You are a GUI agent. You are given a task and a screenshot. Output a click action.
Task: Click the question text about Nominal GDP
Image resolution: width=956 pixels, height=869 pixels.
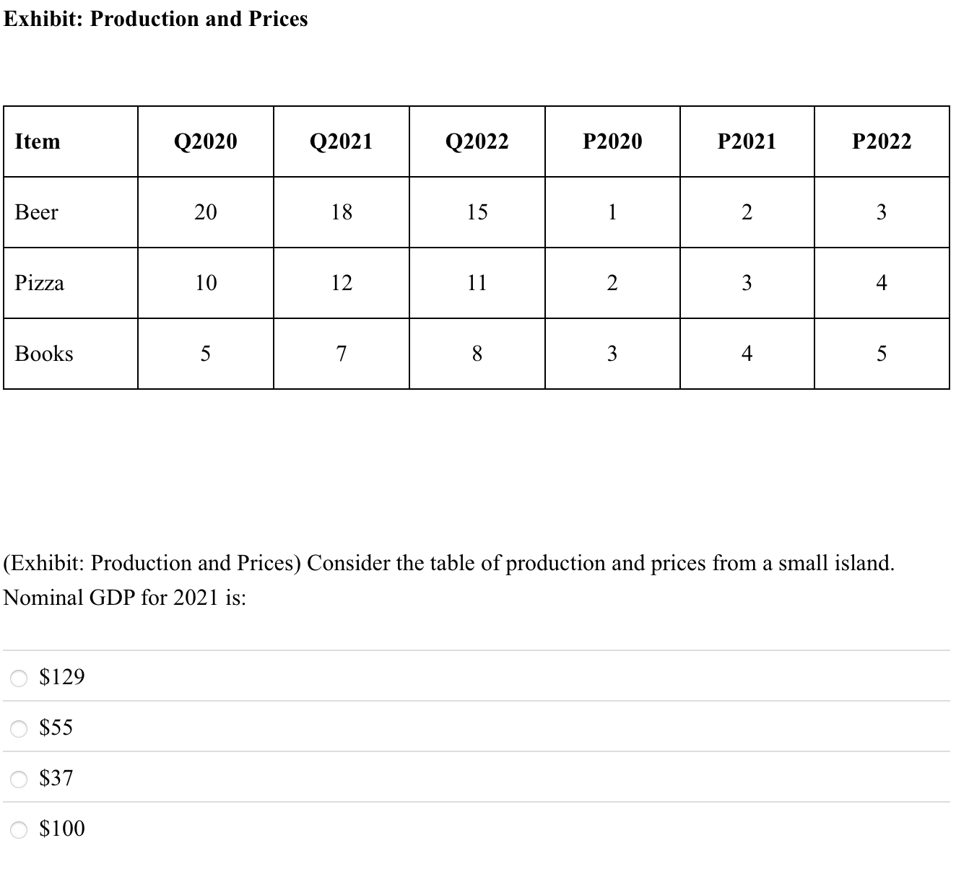click(x=448, y=579)
